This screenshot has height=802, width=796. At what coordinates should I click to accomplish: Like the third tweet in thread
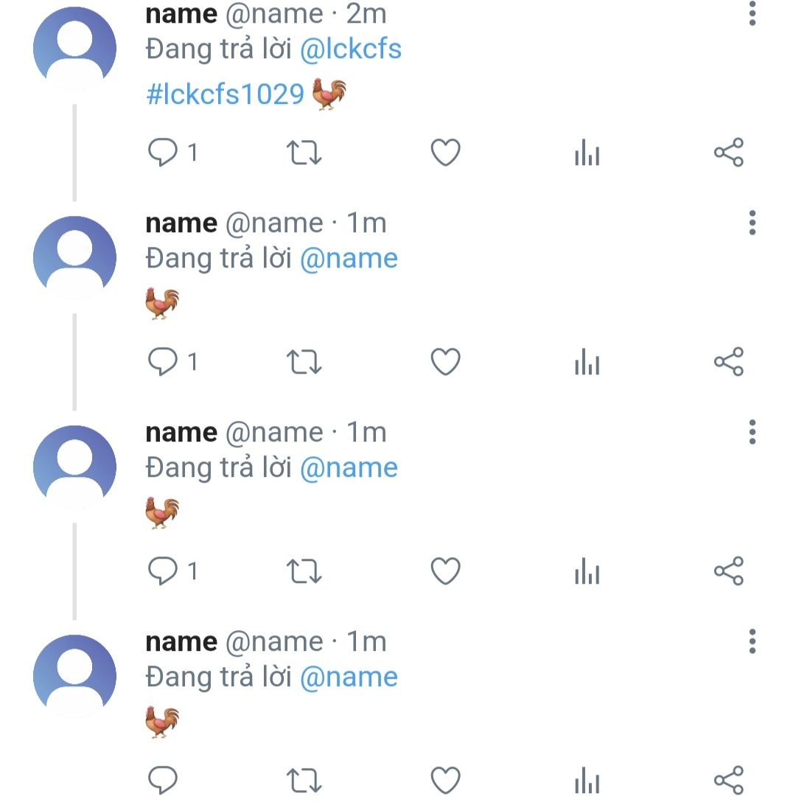point(445,571)
